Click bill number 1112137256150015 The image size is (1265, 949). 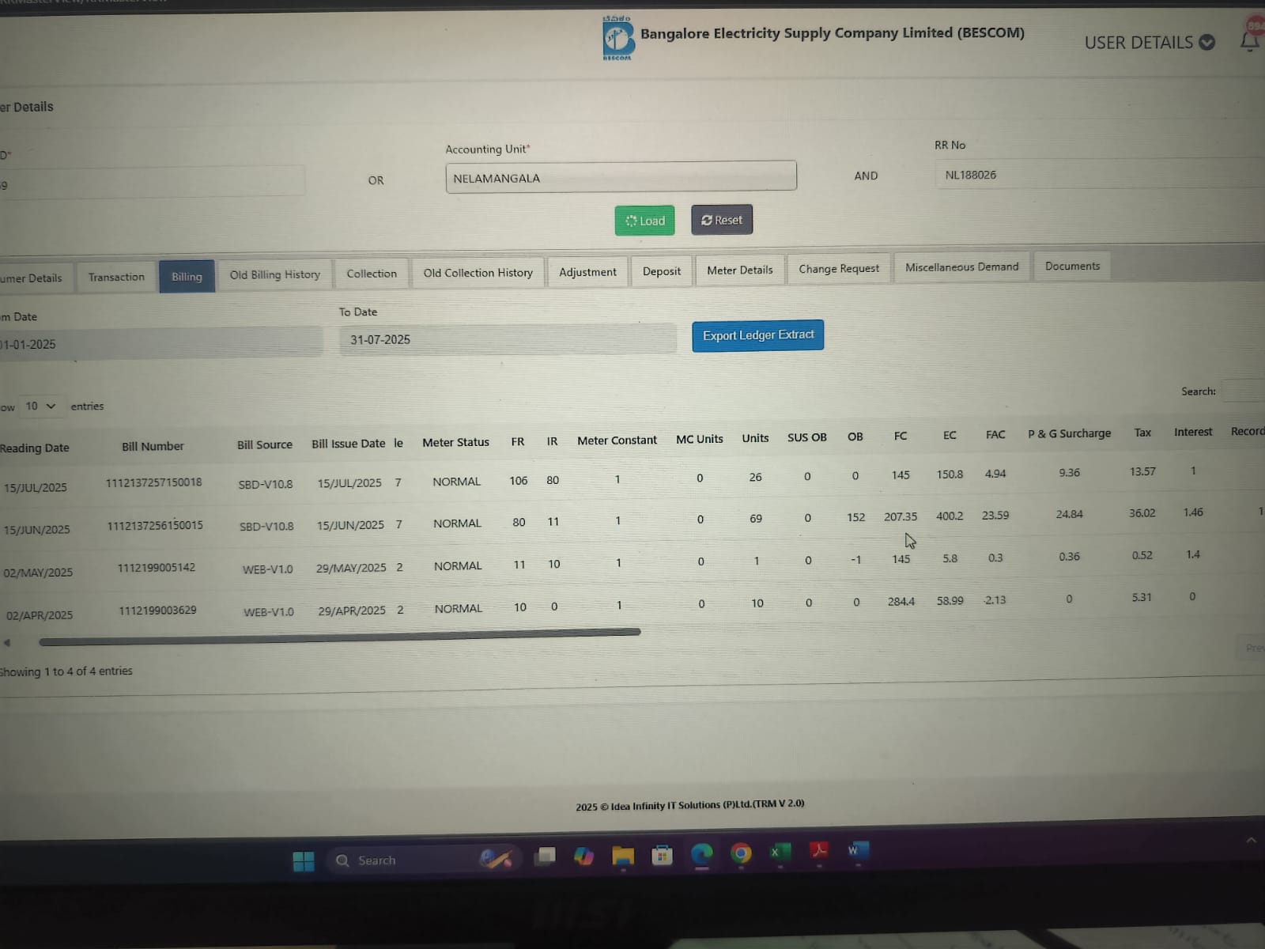pyautogui.click(x=155, y=525)
